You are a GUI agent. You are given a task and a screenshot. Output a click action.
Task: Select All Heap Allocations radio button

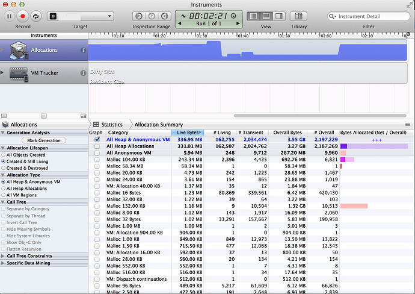(x=3, y=189)
